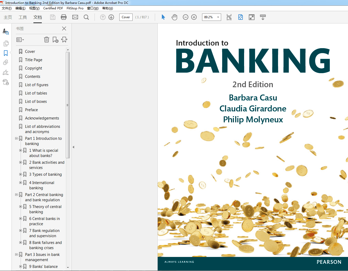This screenshot has width=348, height=271.
Task: Delete selected bookmark with trash button
Action: point(46,40)
